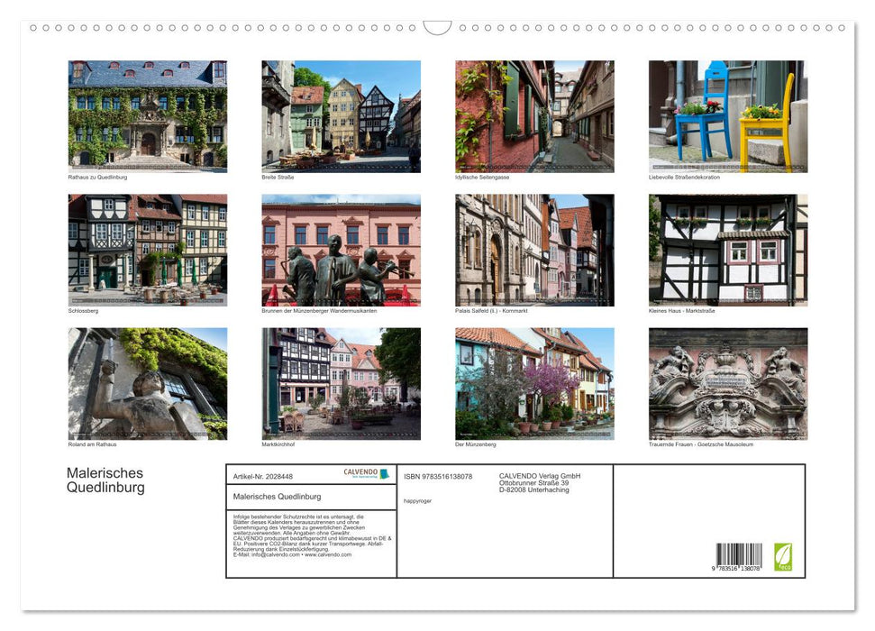Select the Liebevolle Straßendekoration chair photo
The image size is (875, 631).
coord(726,115)
